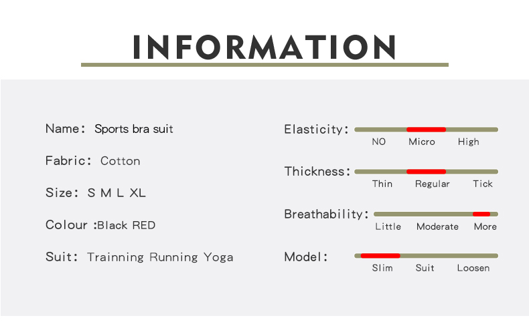This screenshot has width=529, height=322.
Task: Click the Black RED colour value
Action: 126,225
